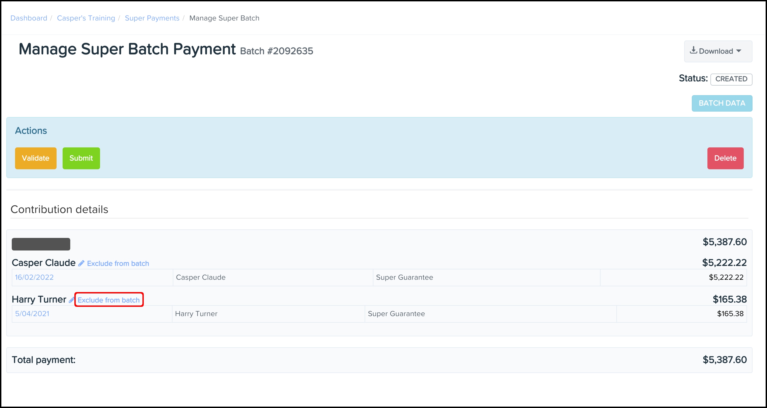767x408 pixels.
Task: Open the 16/02/2022 pay run link
Action: (34, 277)
